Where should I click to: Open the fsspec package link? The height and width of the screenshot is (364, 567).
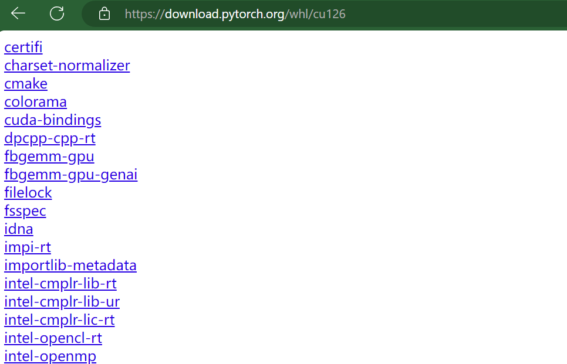click(x=25, y=211)
